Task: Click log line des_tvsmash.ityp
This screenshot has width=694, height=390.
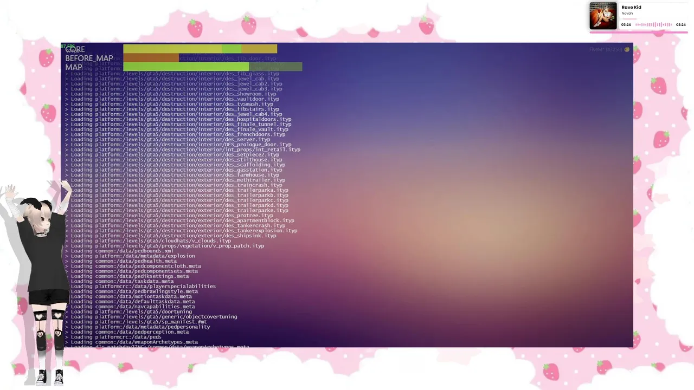Action: click(x=169, y=104)
